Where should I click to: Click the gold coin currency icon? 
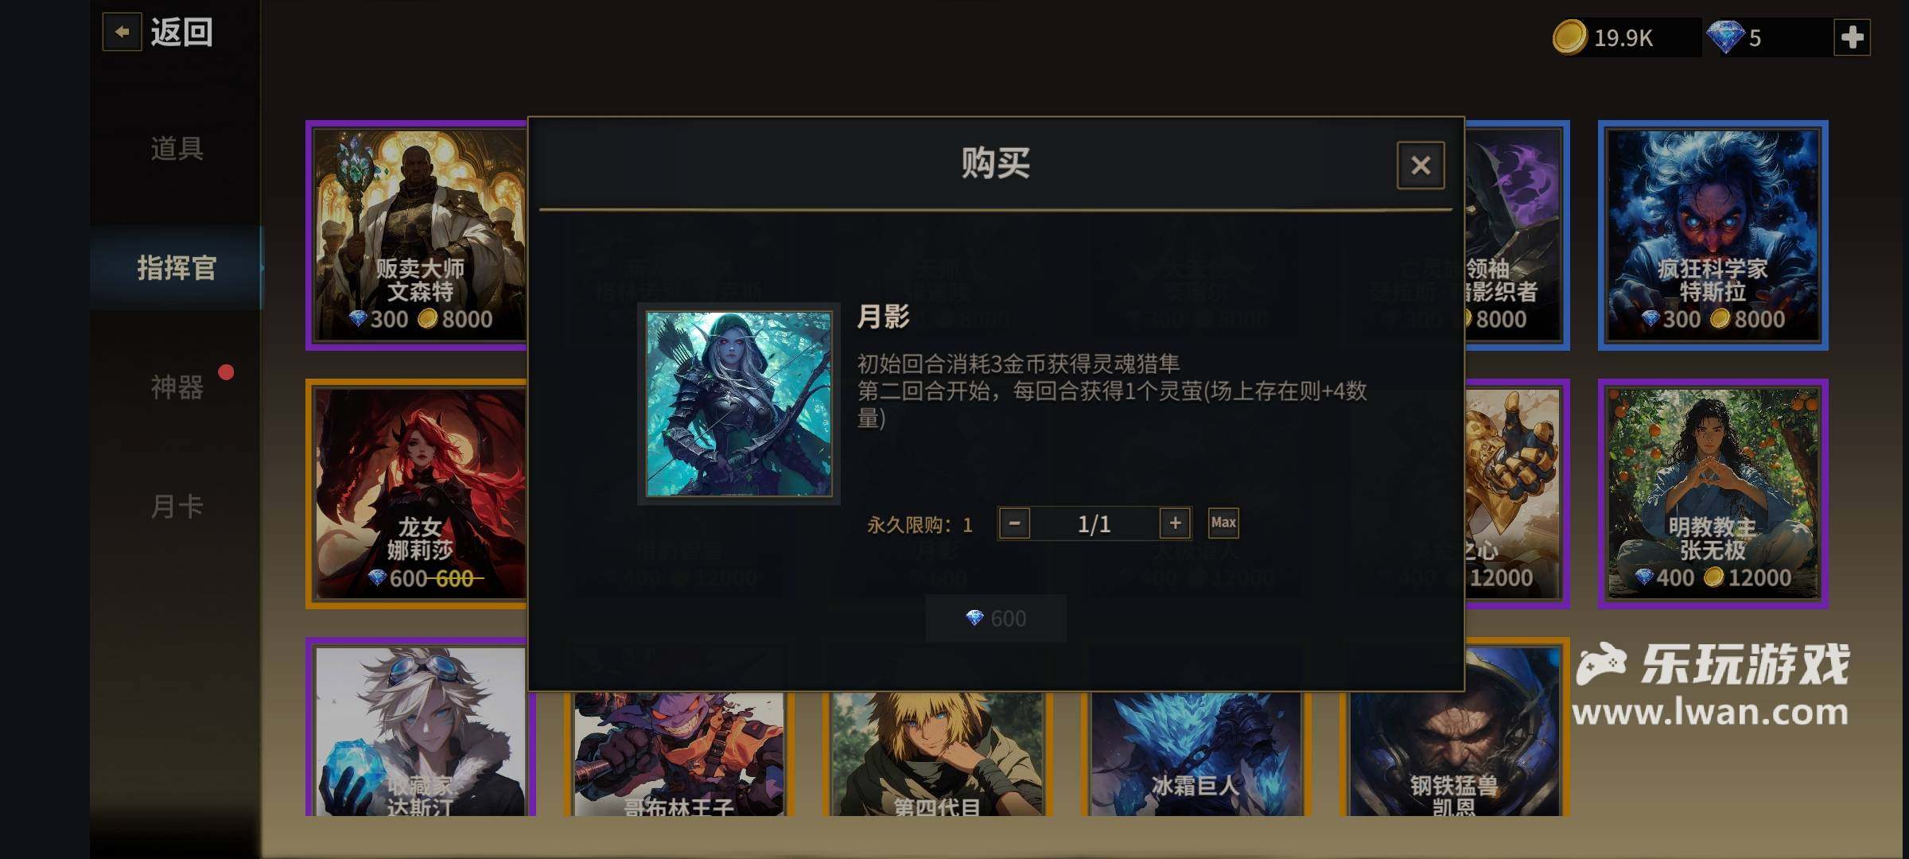[x=1569, y=37]
